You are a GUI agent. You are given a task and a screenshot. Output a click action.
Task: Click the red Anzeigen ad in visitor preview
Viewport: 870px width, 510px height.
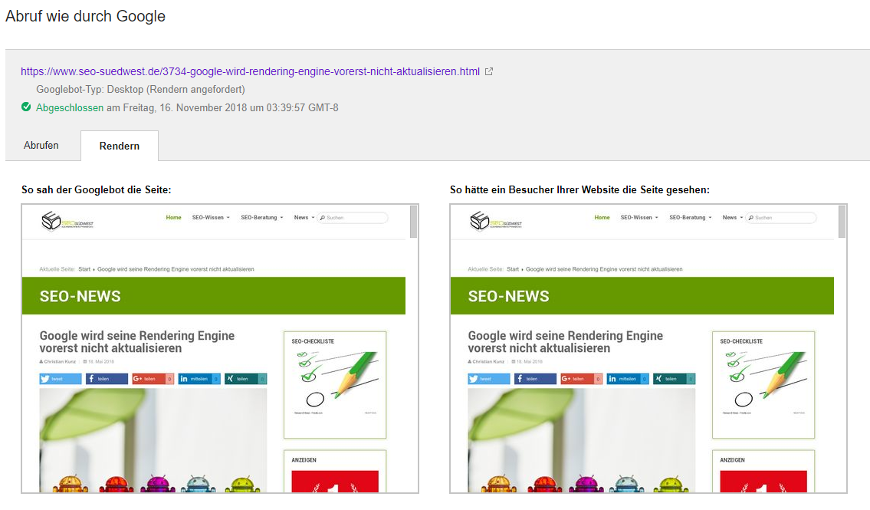click(763, 481)
